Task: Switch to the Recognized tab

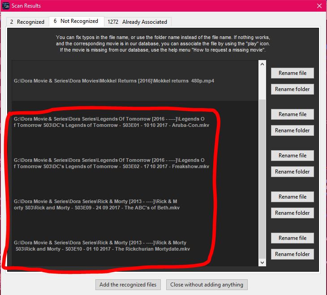Action: tap(27, 22)
